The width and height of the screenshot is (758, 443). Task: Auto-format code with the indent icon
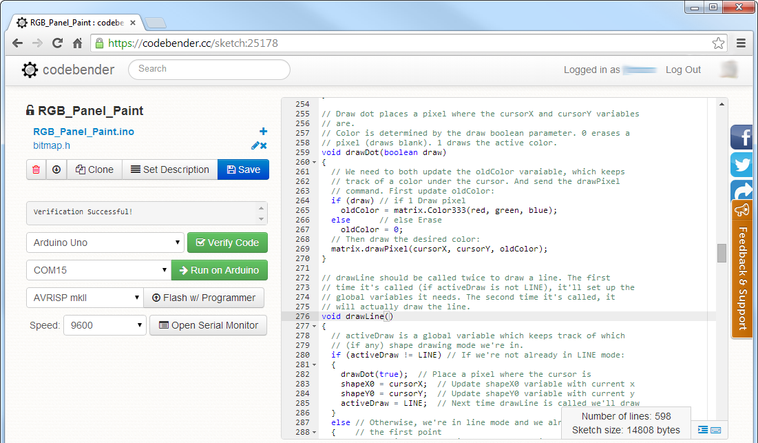(703, 430)
